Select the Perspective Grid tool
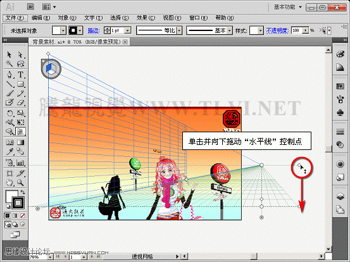The image size is (350, 262). 20,132
